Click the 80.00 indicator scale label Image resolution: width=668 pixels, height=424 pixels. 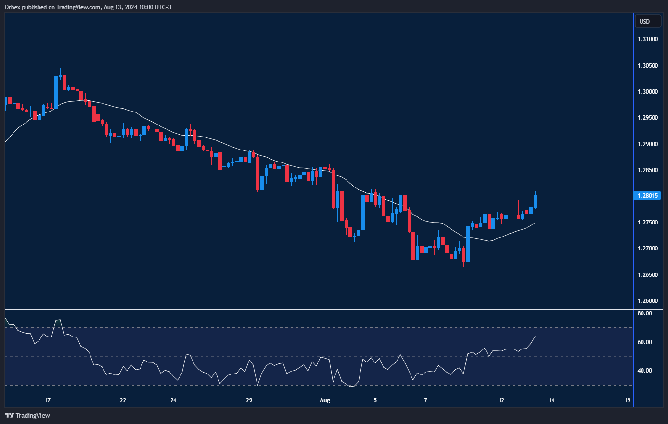[644, 313]
